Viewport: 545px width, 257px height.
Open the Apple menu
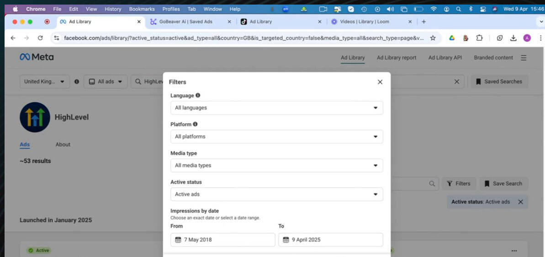(15, 9)
